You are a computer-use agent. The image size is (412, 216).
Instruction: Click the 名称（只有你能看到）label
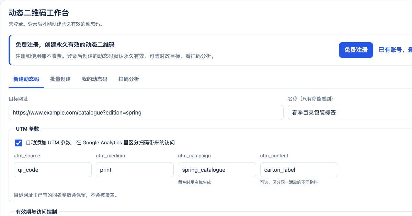(311, 99)
